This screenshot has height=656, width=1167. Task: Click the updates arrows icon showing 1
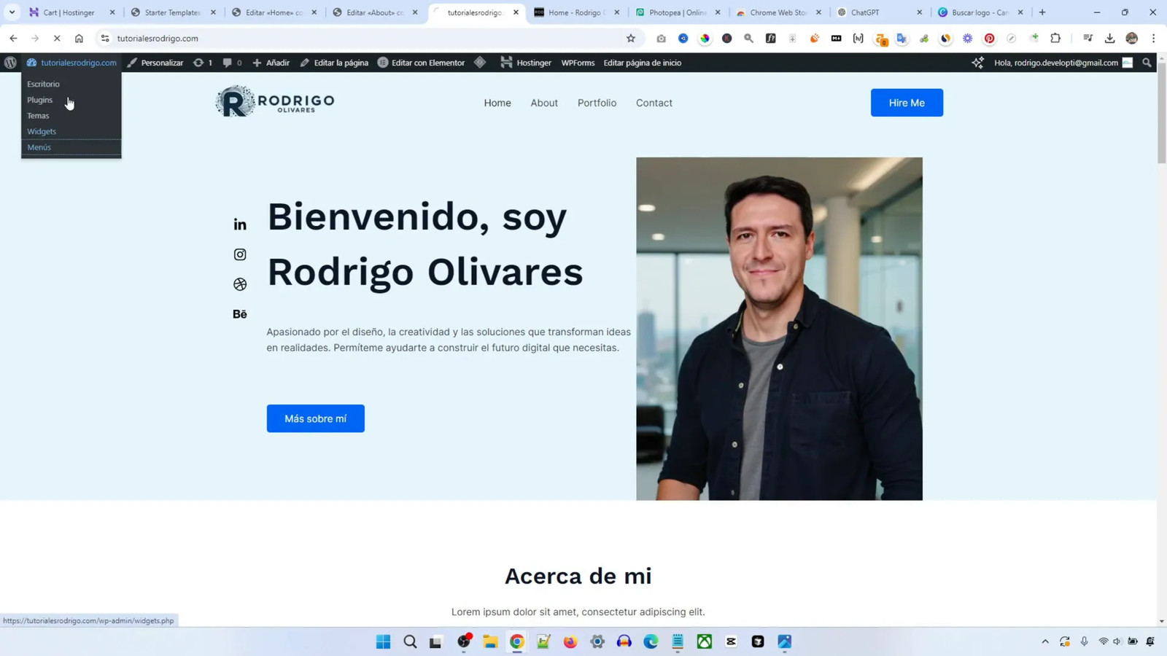point(199,63)
